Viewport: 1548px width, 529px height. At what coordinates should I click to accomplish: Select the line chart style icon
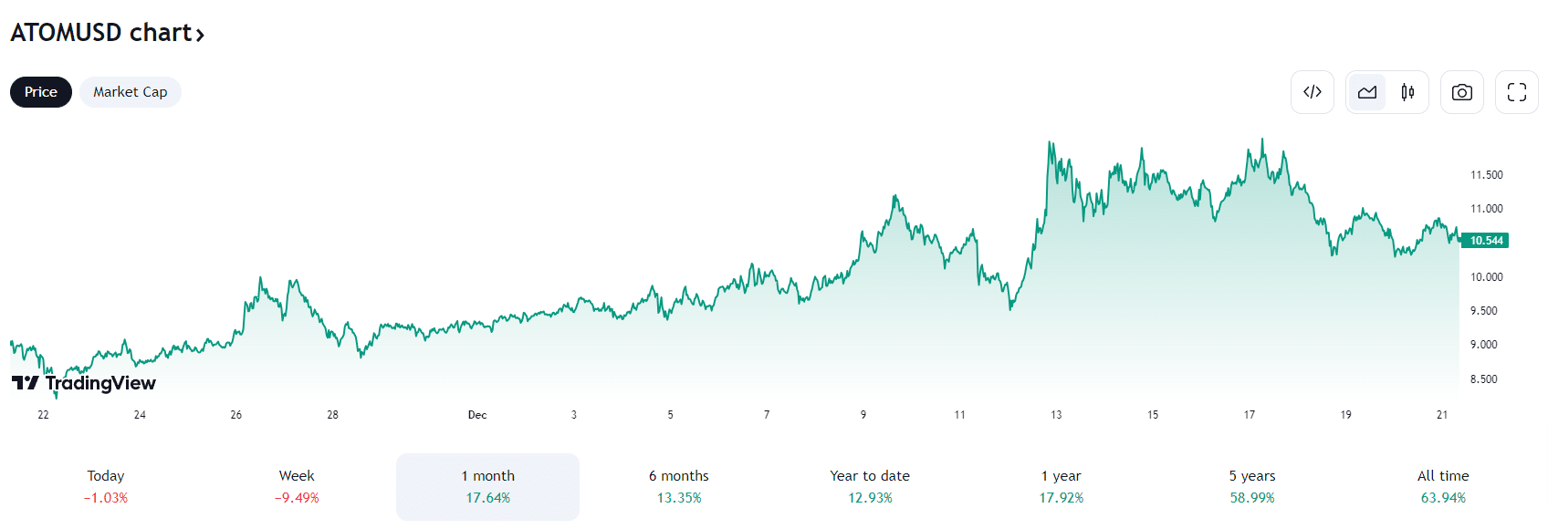coord(1366,92)
